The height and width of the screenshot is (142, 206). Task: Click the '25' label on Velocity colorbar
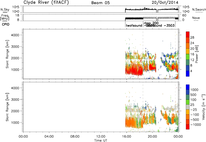coord(192,105)
